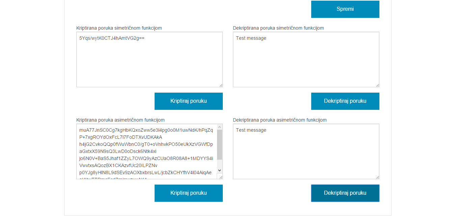Focus the symmetric decrypted message textarea
The width and height of the screenshot is (455, 223).
tap(306, 60)
